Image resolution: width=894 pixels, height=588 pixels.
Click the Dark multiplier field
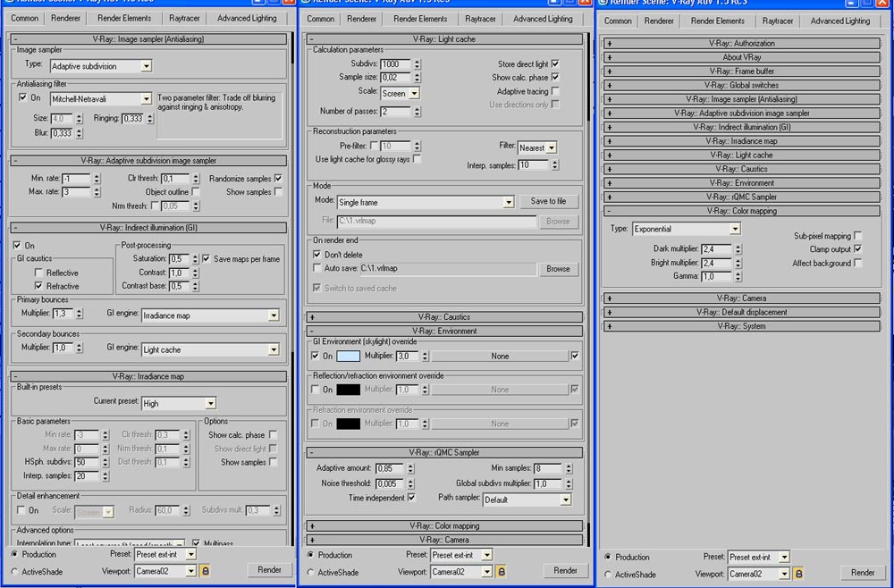click(717, 249)
